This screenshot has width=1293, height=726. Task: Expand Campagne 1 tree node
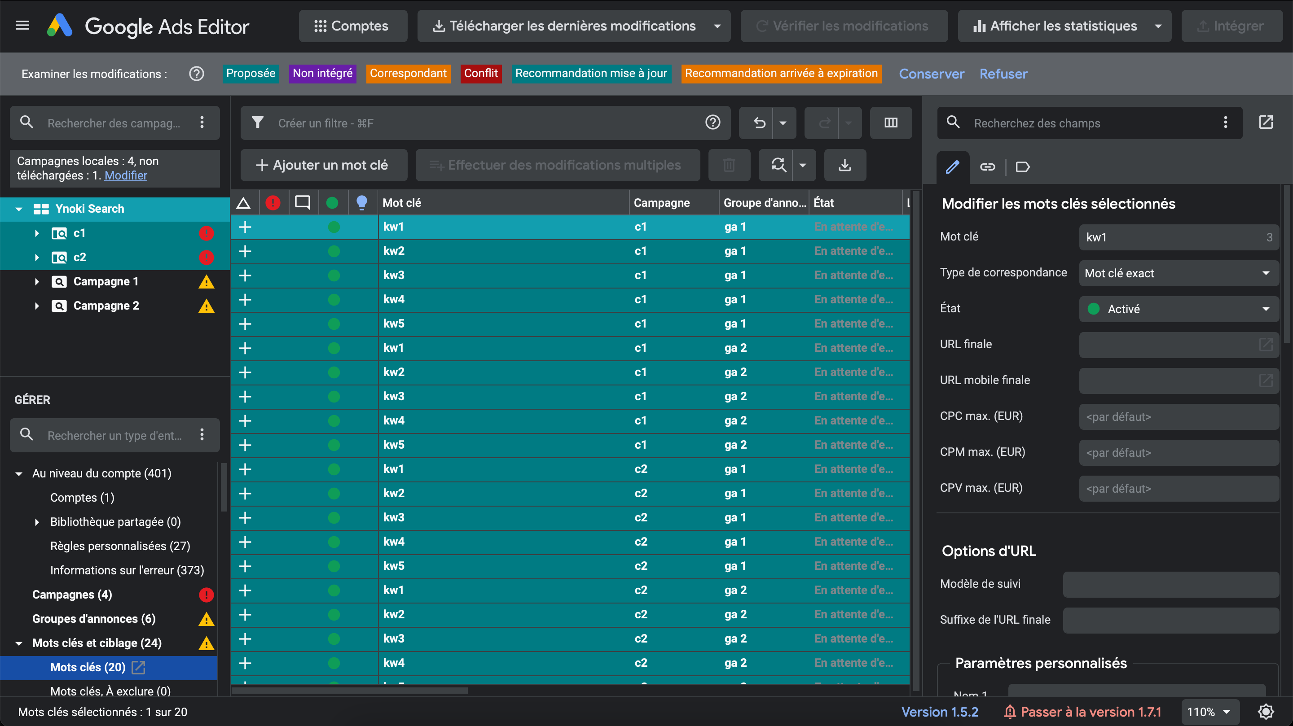point(37,281)
